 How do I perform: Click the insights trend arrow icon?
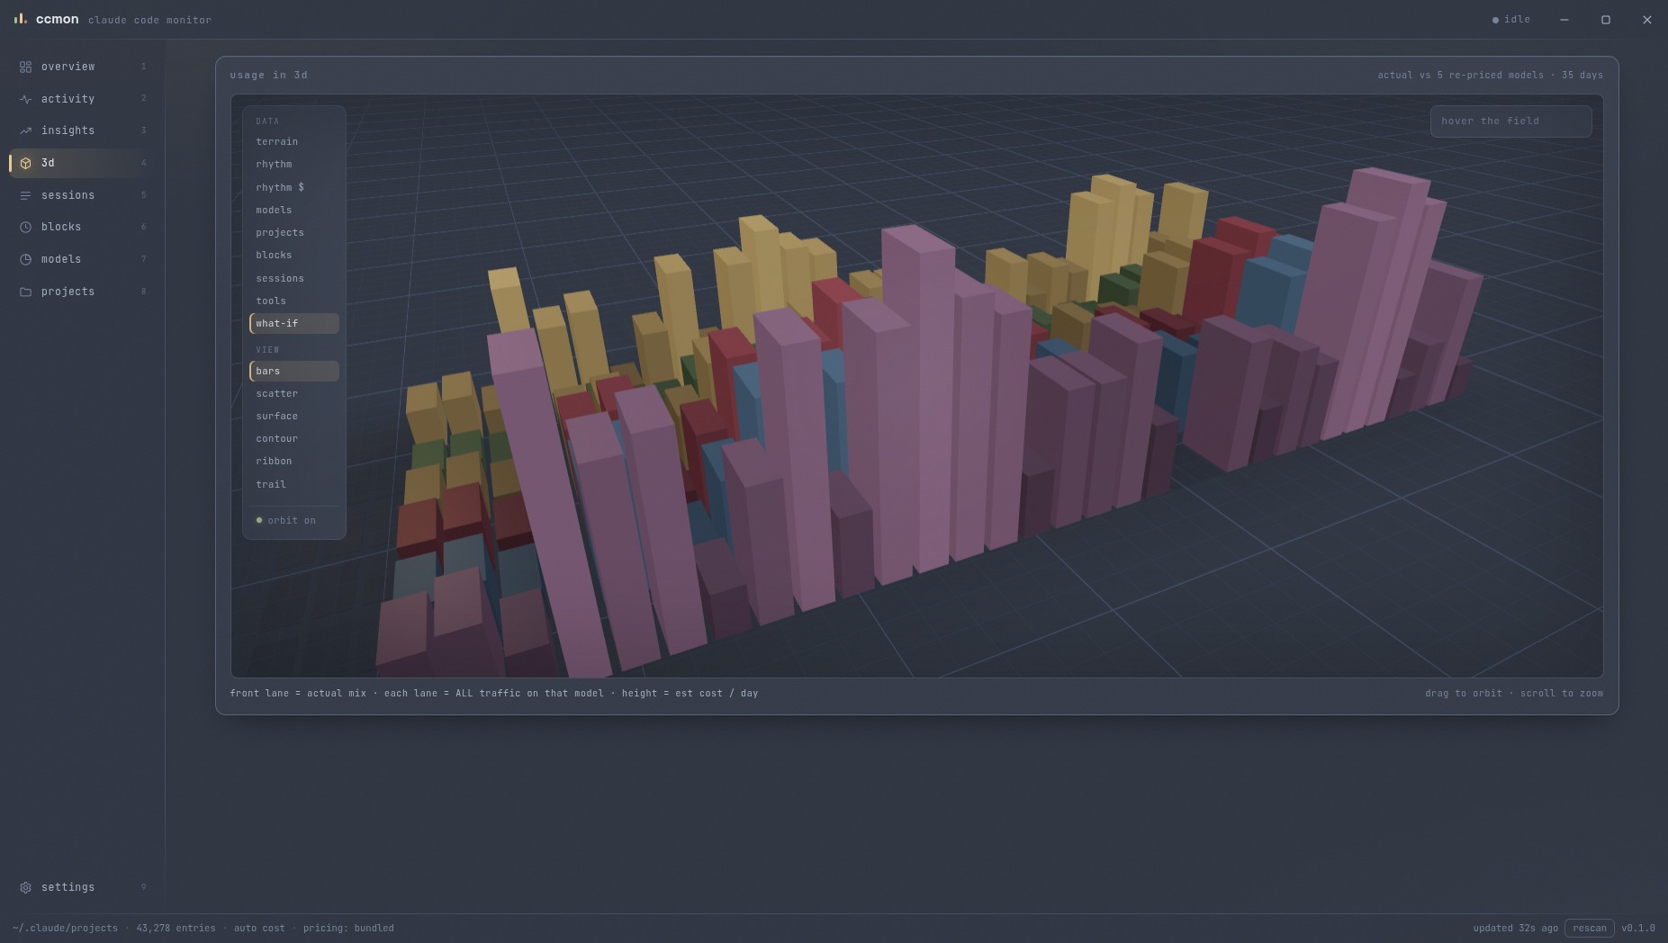coord(25,130)
